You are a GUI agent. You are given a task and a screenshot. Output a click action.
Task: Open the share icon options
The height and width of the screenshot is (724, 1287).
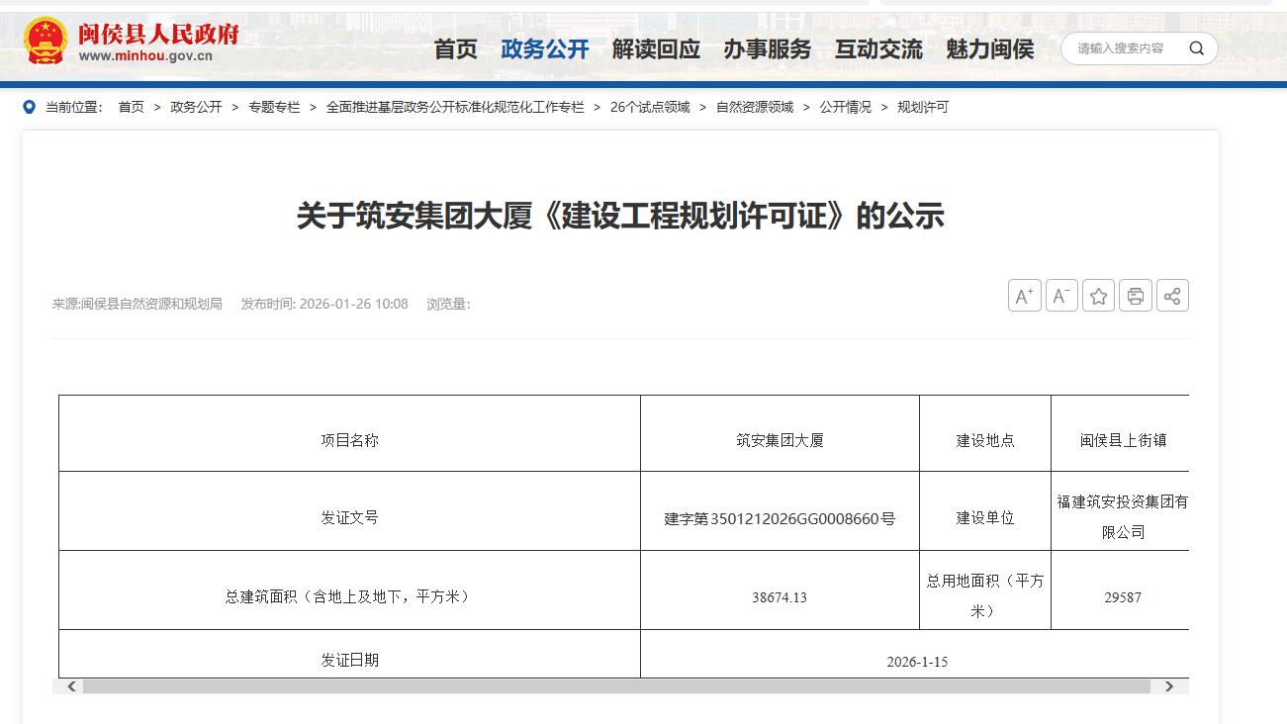(x=1172, y=296)
